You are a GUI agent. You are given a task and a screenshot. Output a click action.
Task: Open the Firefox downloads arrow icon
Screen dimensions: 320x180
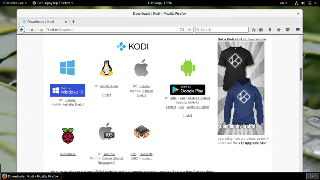coord(270,30)
